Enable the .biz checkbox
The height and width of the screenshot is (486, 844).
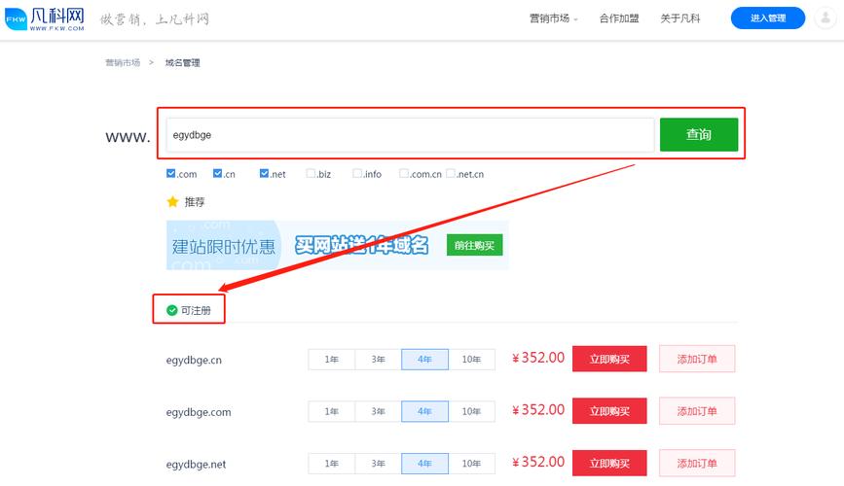click(x=311, y=173)
